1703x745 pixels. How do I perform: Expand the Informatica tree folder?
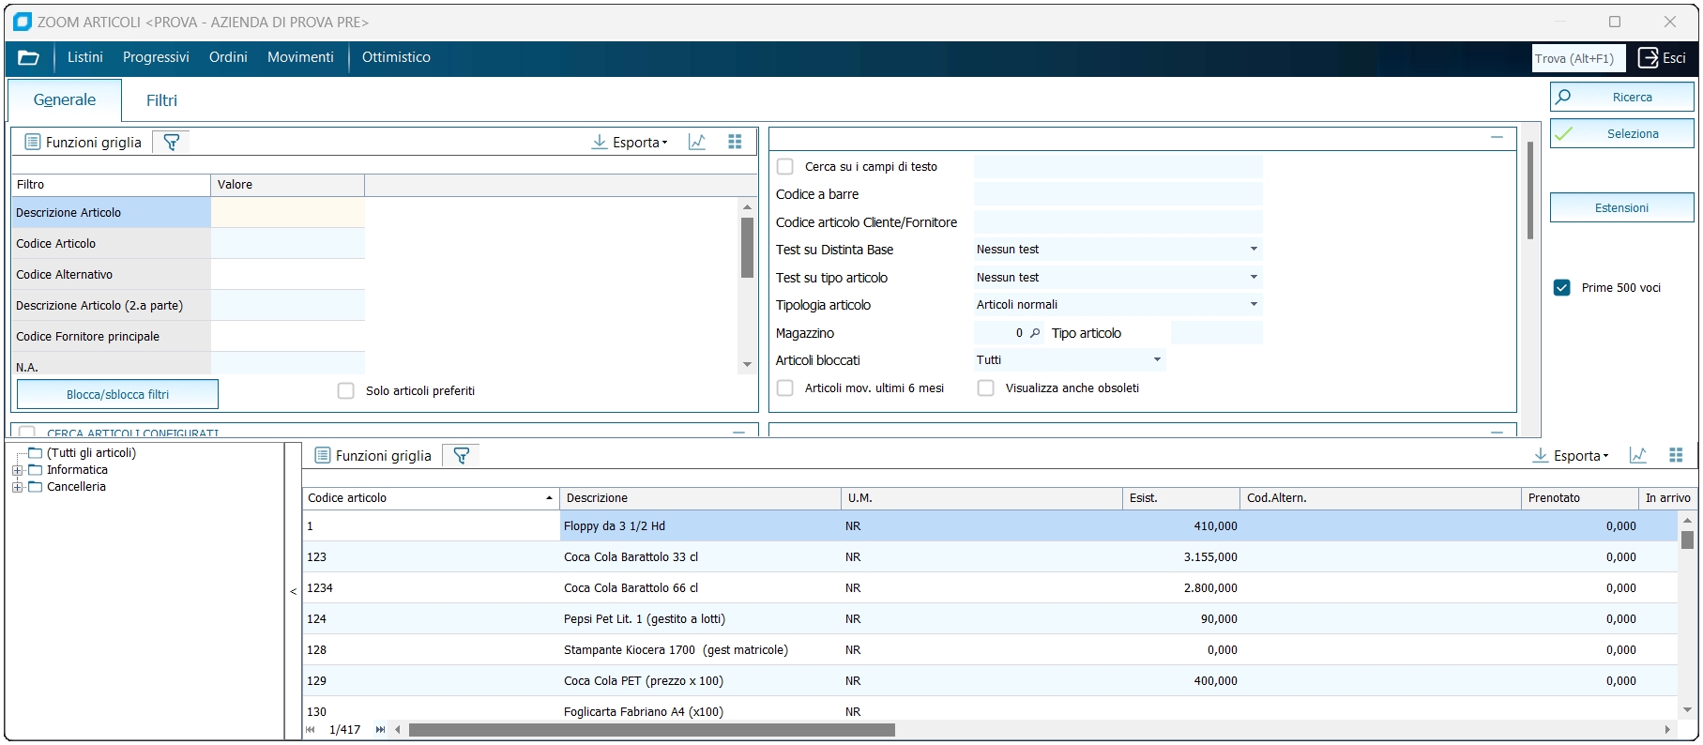[x=17, y=470]
